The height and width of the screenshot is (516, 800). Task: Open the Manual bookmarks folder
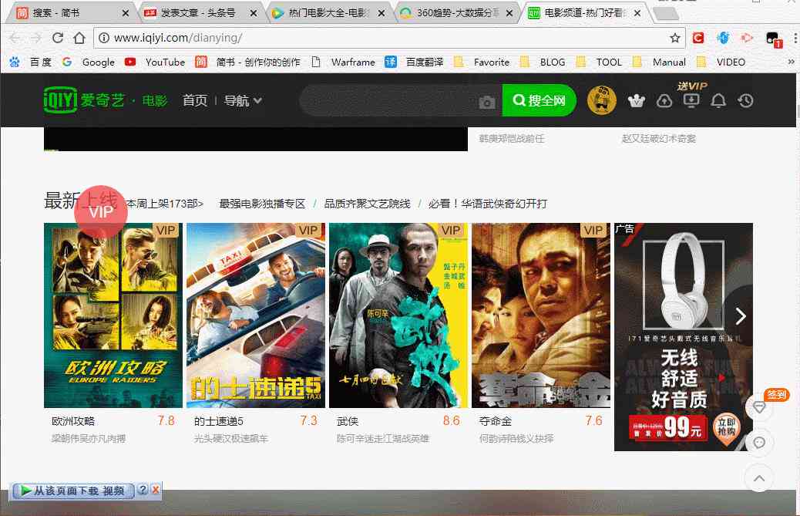click(659, 62)
